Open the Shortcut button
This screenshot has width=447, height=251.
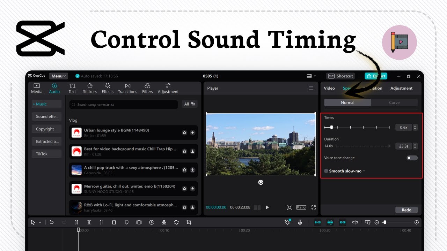point(340,76)
